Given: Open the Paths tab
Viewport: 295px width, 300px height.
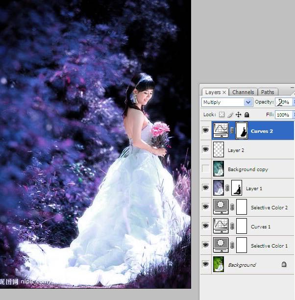Looking at the screenshot, I should point(268,92).
